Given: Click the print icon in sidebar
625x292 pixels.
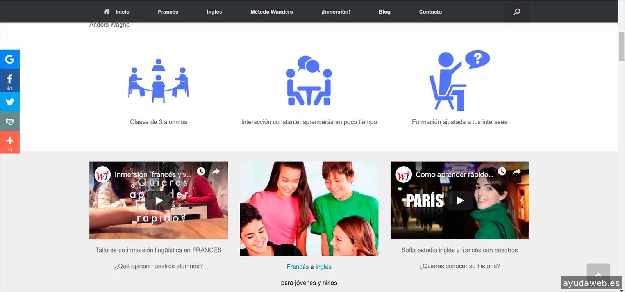Looking at the screenshot, I should [10, 121].
